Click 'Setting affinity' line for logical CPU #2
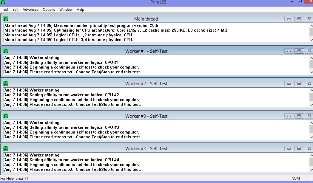Viewport: 313px width, 183px height. coord(61,95)
